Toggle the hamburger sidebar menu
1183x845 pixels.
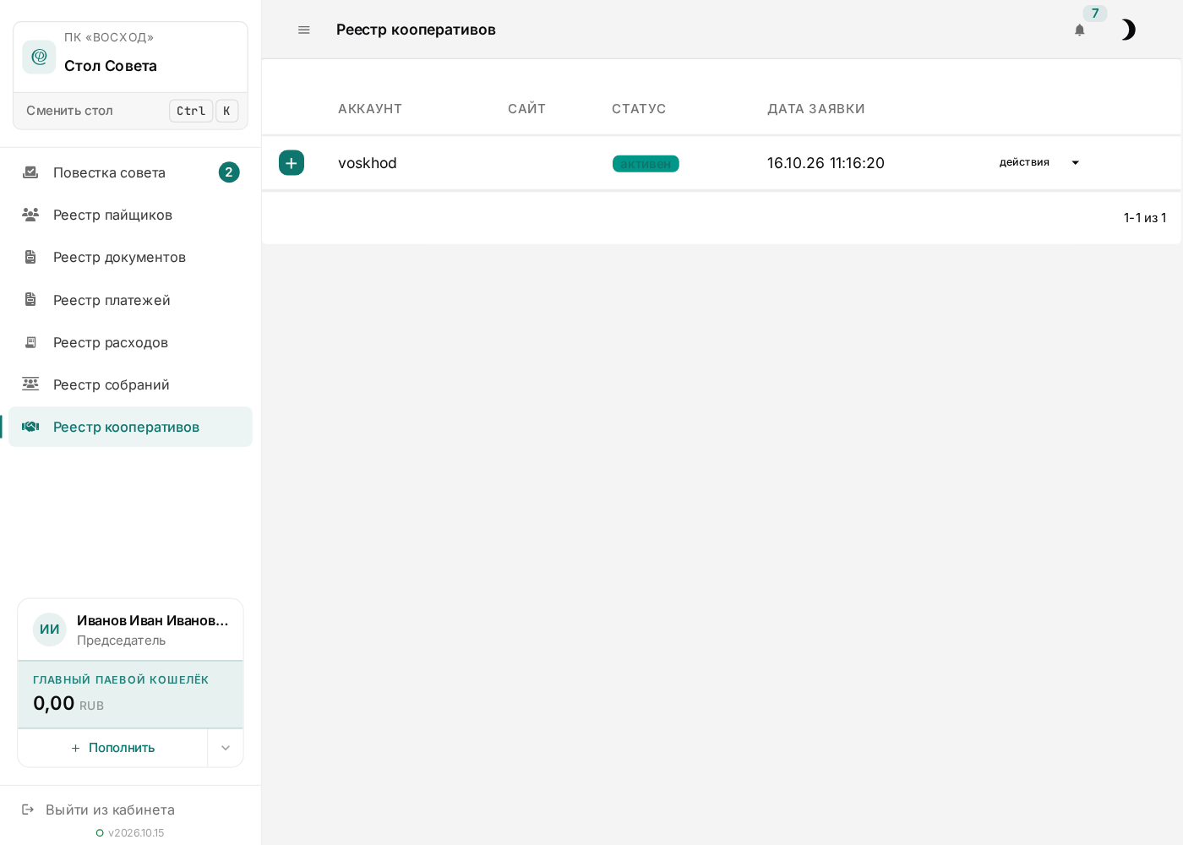point(304,30)
